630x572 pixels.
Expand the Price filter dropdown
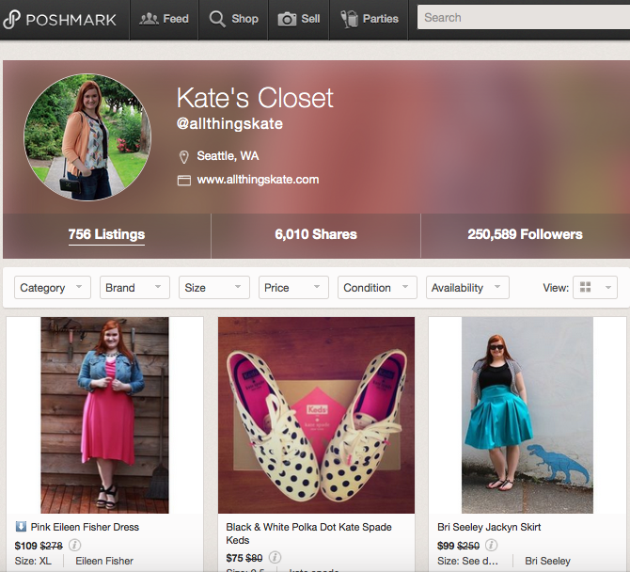tap(293, 287)
